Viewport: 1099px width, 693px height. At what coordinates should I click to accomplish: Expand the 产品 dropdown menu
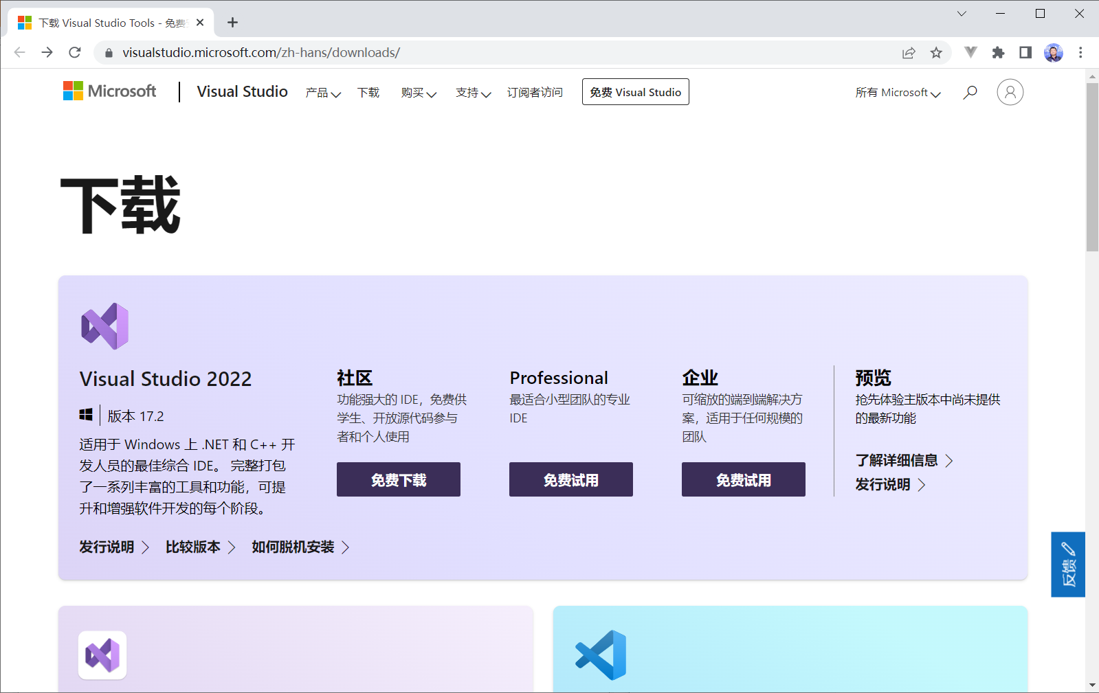[323, 93]
